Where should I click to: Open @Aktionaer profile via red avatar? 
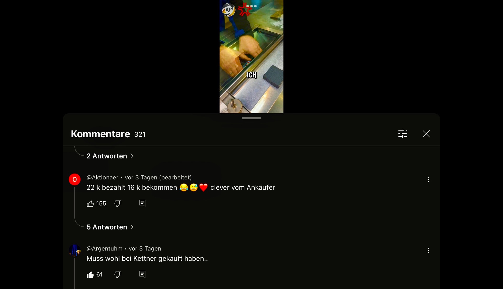pos(75,179)
